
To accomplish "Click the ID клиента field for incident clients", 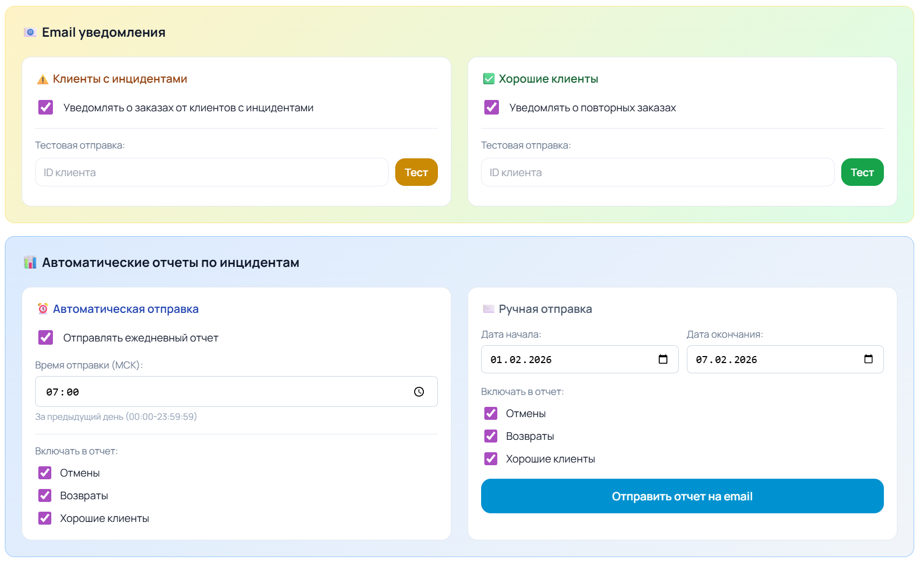I will 212,172.
